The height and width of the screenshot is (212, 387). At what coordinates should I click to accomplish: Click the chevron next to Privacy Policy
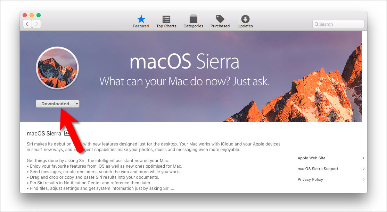[363, 179]
